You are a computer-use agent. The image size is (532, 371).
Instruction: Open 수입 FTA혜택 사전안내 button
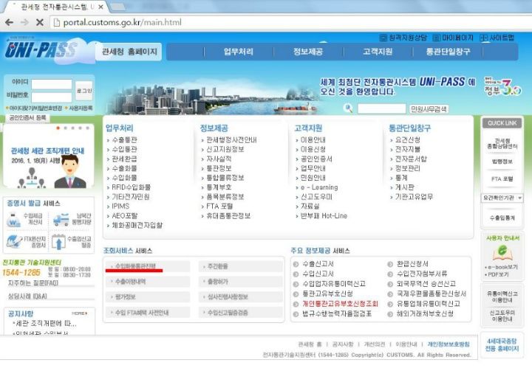click(148, 312)
